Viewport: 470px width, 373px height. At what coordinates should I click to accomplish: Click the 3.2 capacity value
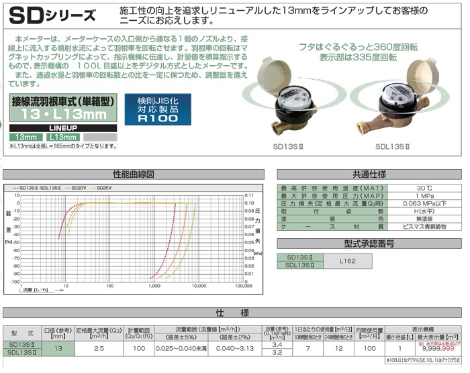(277, 353)
